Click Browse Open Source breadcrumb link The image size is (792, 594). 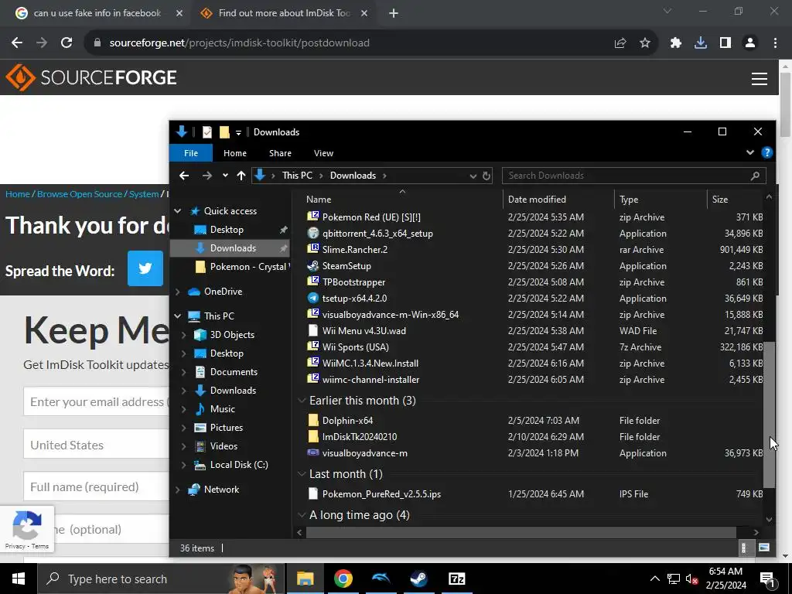pos(80,194)
